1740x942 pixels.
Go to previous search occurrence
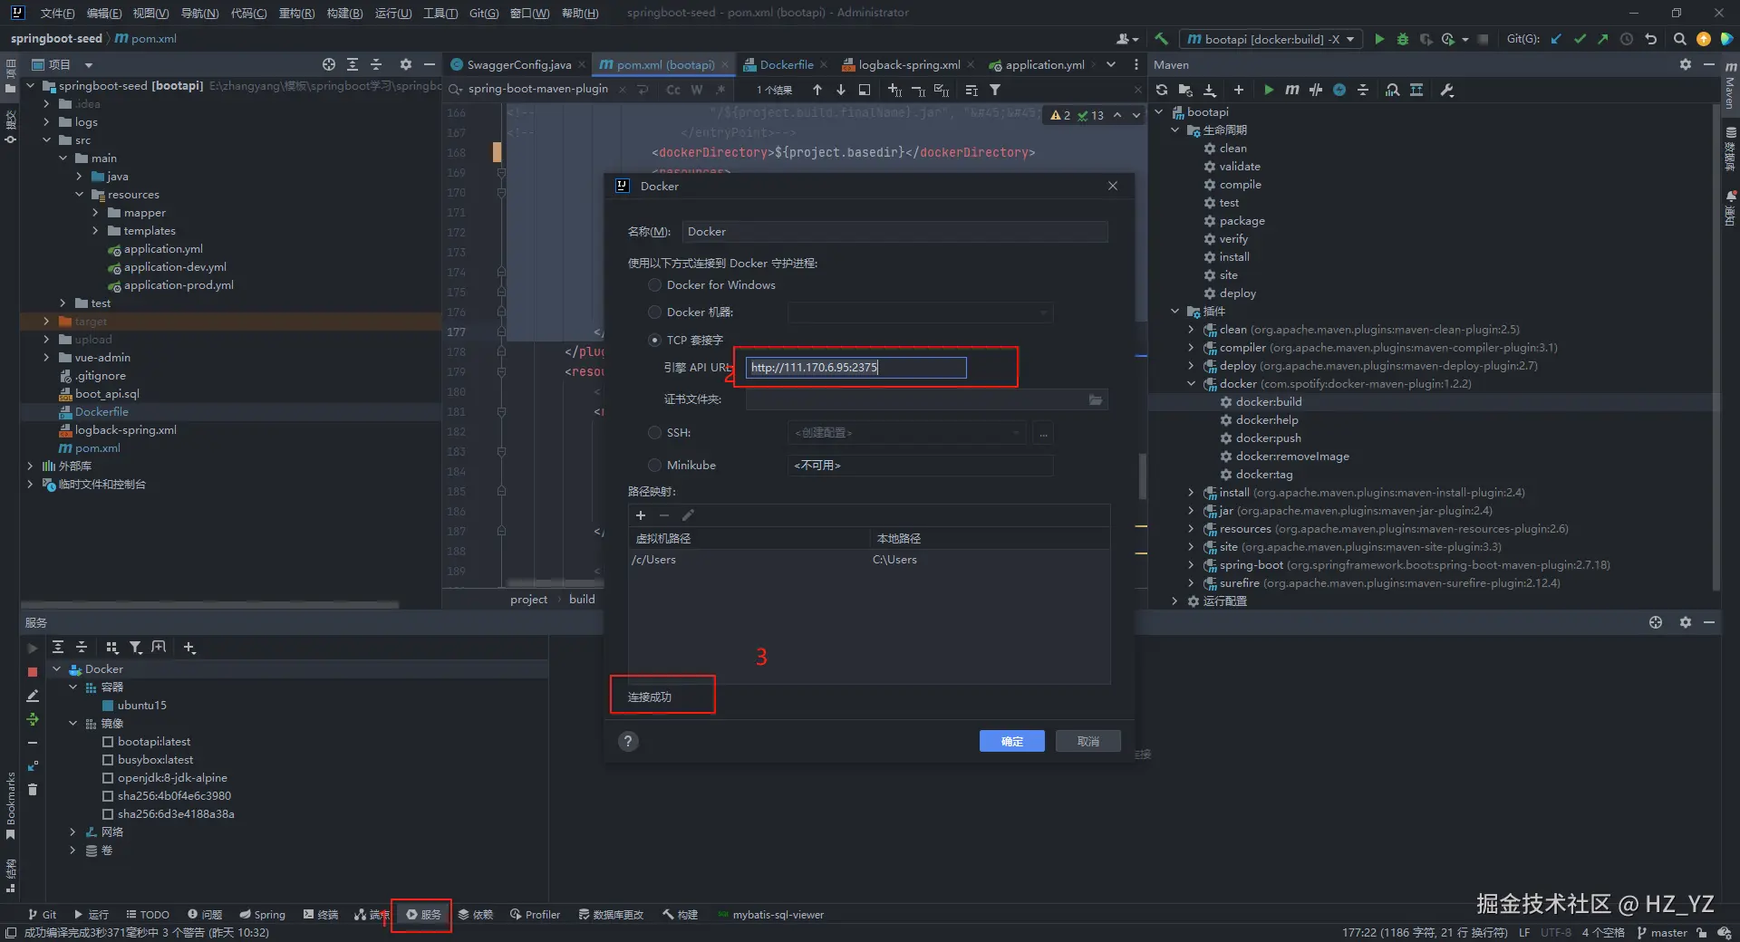pyautogui.click(x=817, y=90)
